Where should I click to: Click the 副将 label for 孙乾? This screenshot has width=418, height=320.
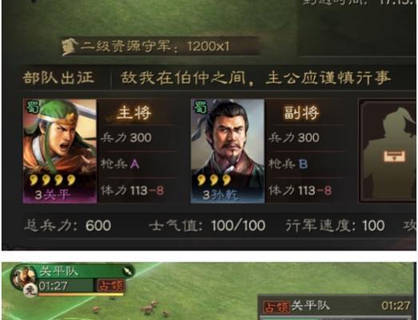301,113
